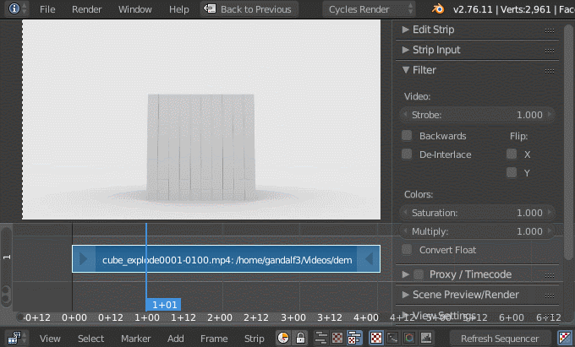Viewport: 575px width, 347px height.
Task: Grab the Scene Preview/Render panel grip handle
Action: 550,295
